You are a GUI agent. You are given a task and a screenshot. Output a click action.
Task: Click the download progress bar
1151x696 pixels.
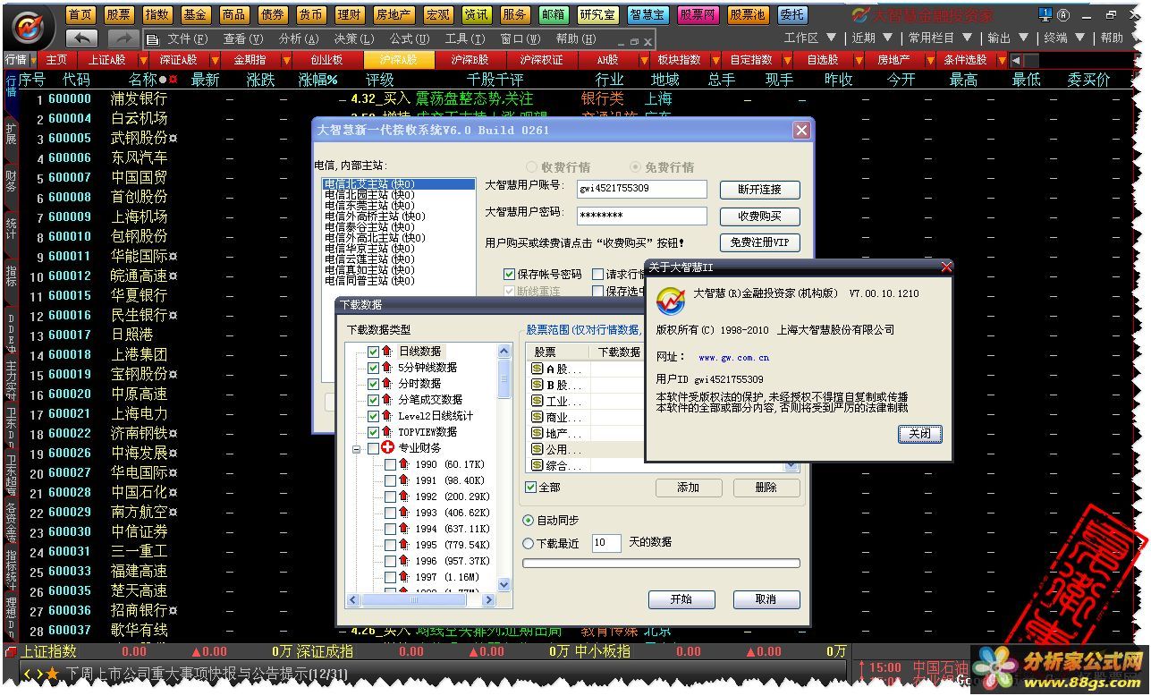tap(661, 564)
